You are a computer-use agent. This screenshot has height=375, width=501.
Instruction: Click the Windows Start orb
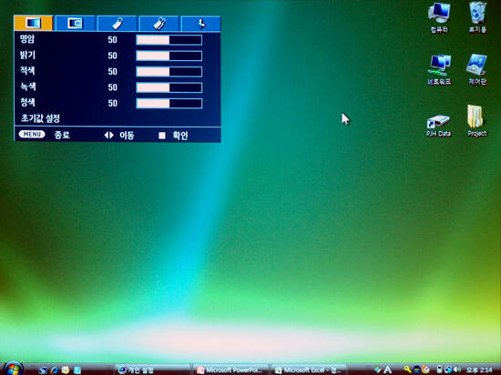point(13,369)
